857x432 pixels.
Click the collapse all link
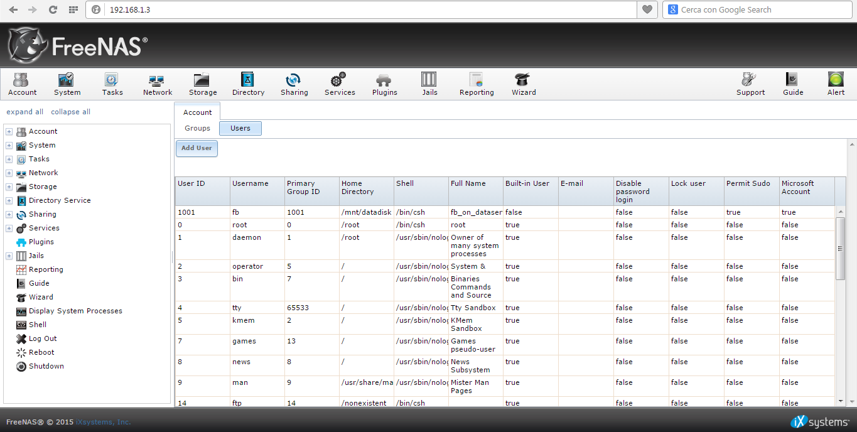(70, 112)
